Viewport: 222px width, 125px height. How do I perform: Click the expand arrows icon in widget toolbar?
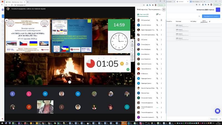pyautogui.click(x=132, y=52)
